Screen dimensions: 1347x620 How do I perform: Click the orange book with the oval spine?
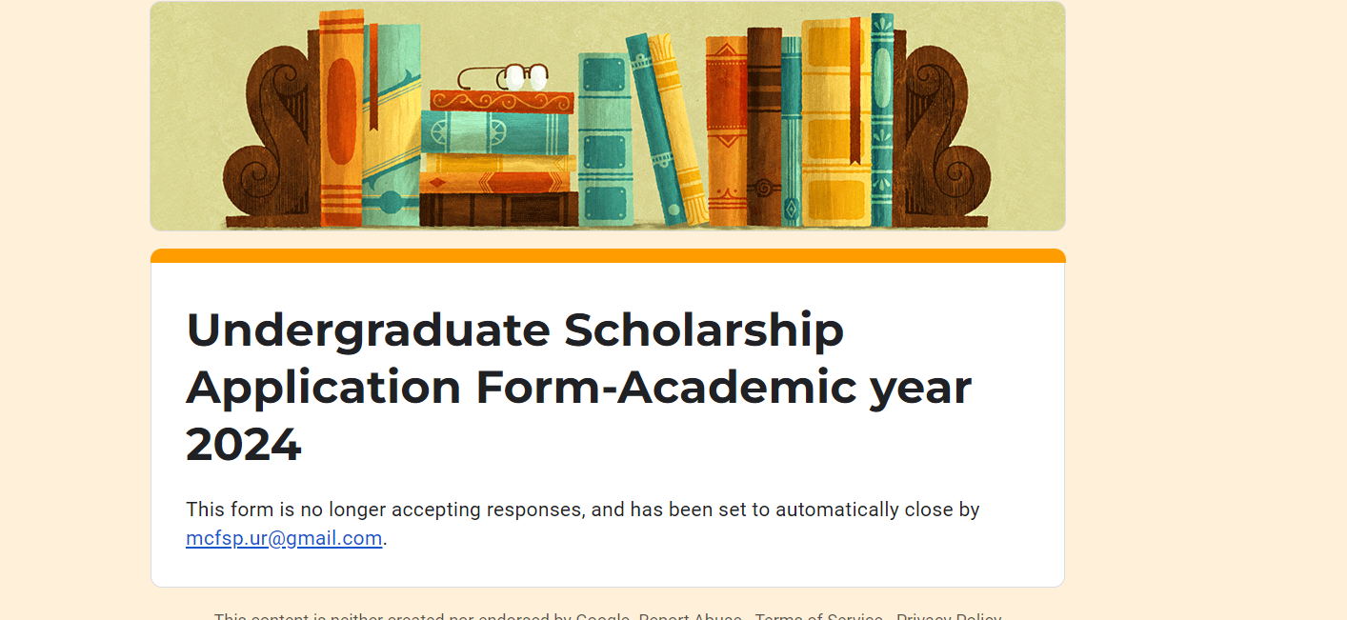coord(341,119)
